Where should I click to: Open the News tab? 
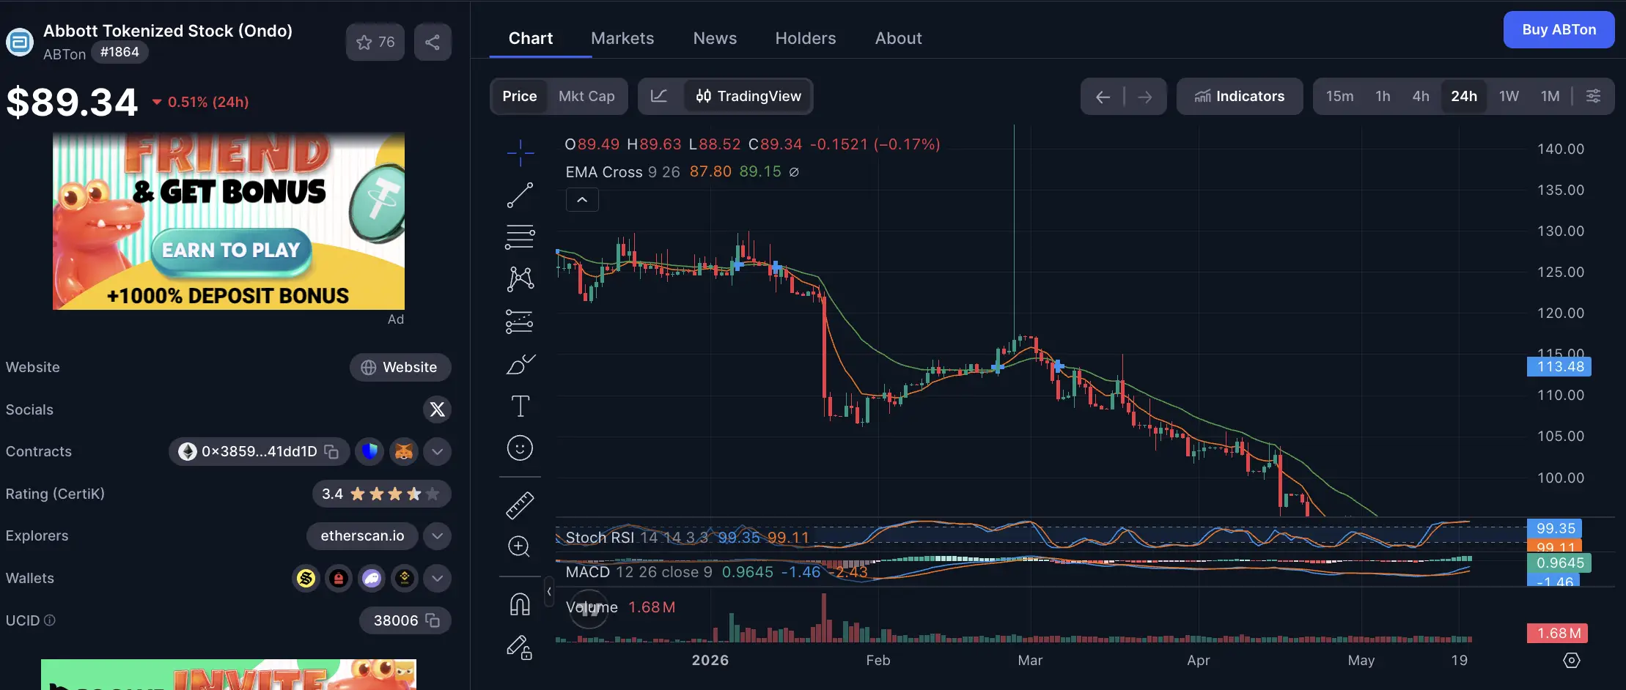click(715, 38)
